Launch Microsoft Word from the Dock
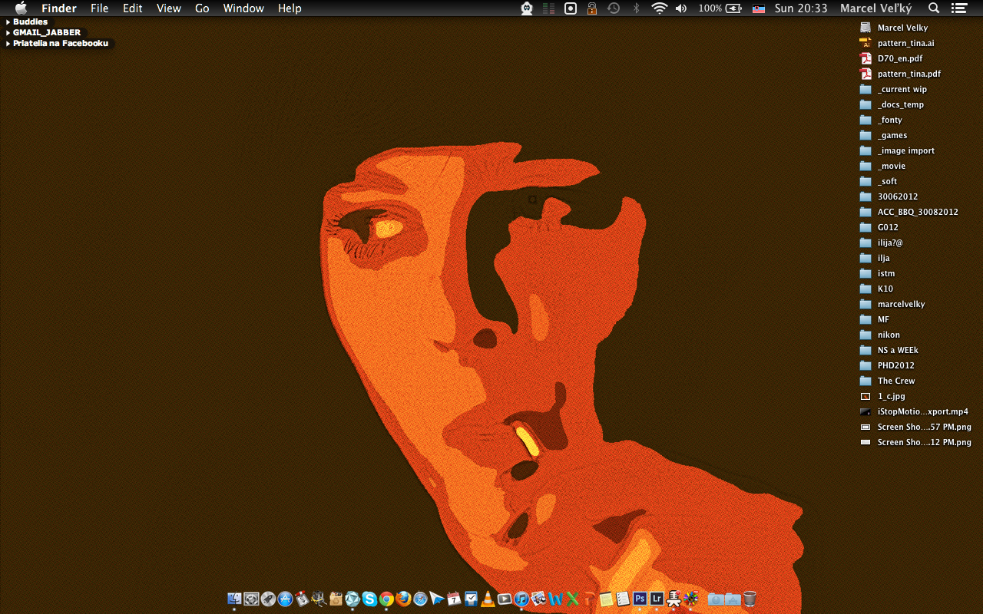983x614 pixels. (x=556, y=599)
